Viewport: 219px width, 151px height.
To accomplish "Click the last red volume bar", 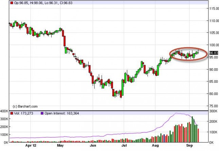I will point(198,135).
